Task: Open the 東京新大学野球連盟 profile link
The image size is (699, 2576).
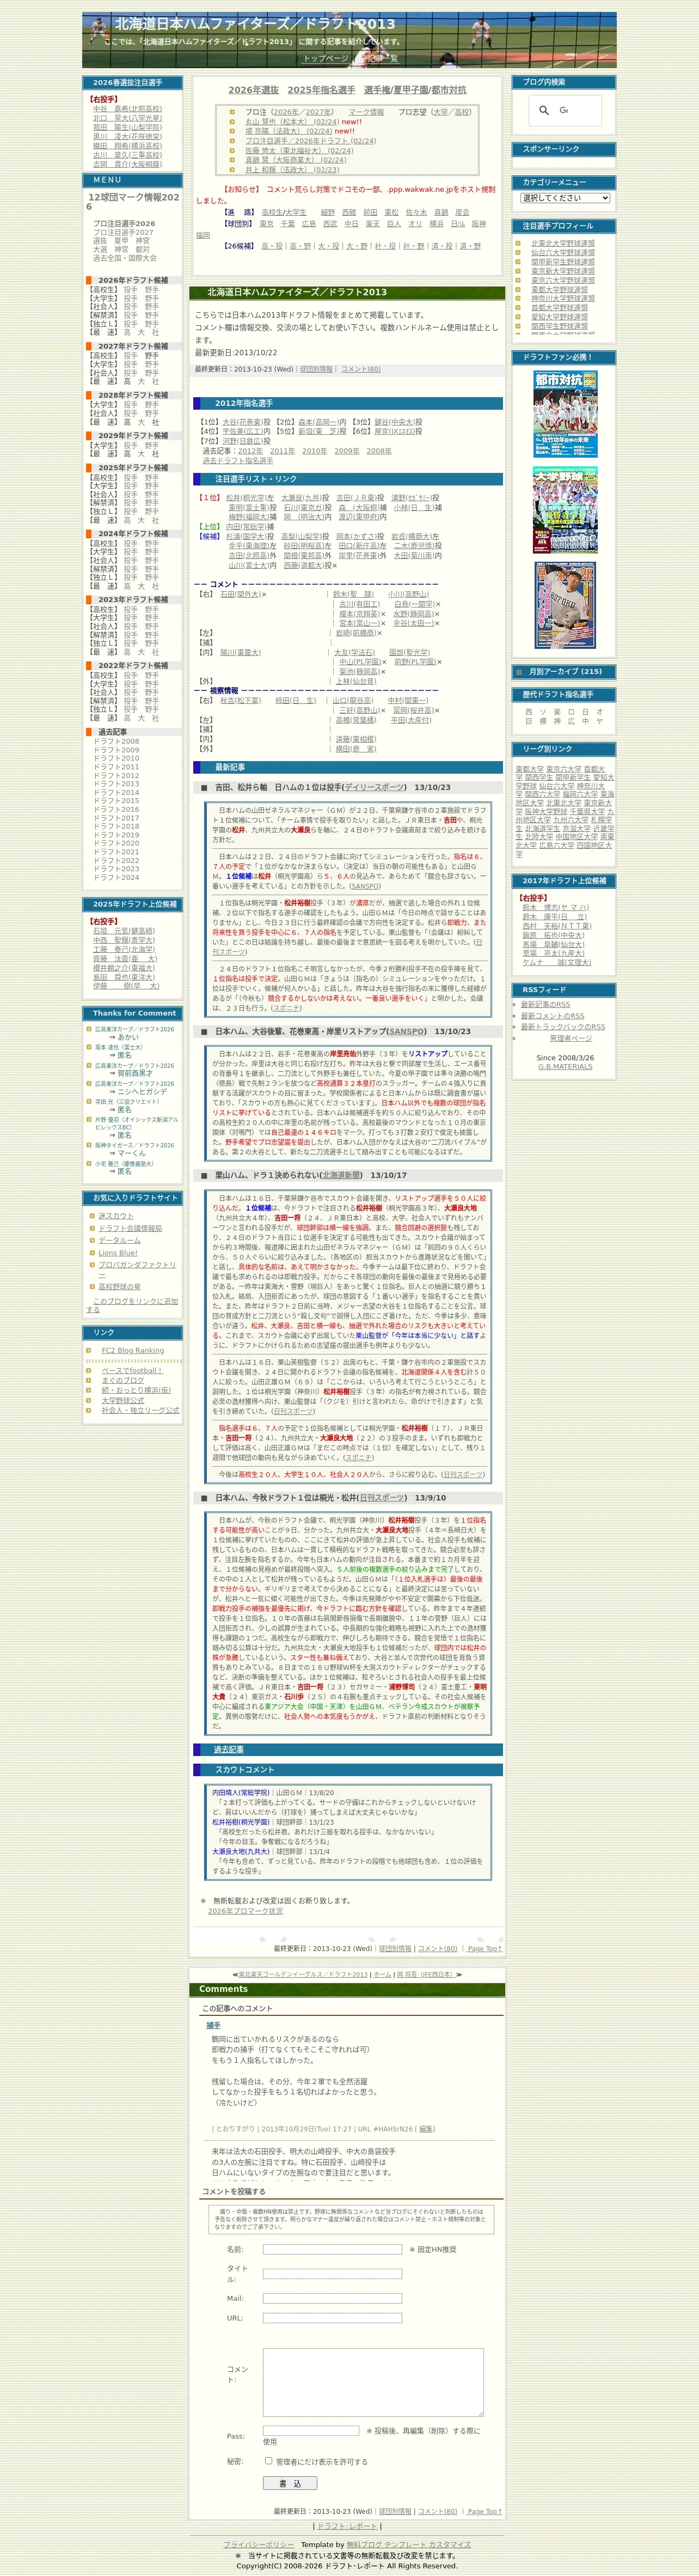Action: tap(562, 271)
